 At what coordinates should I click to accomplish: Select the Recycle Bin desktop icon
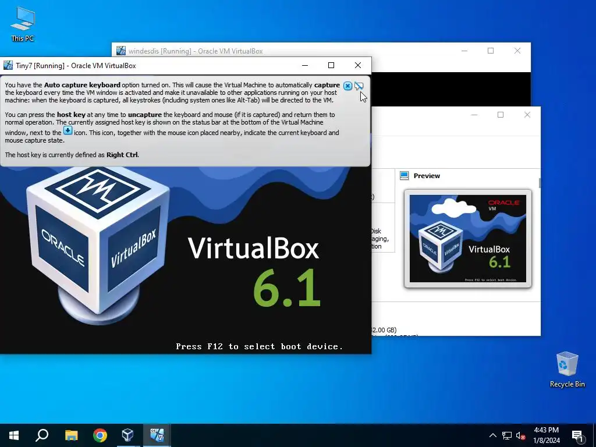tap(567, 370)
